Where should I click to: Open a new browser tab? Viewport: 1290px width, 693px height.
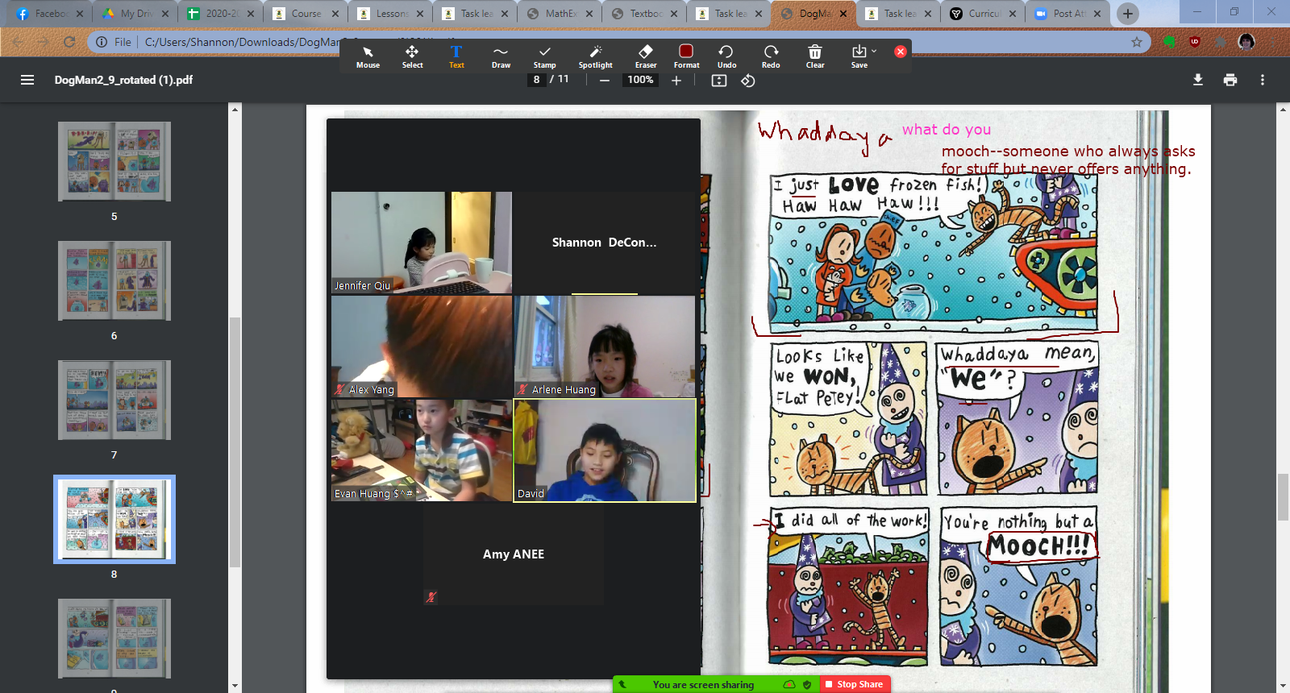coord(1128,14)
